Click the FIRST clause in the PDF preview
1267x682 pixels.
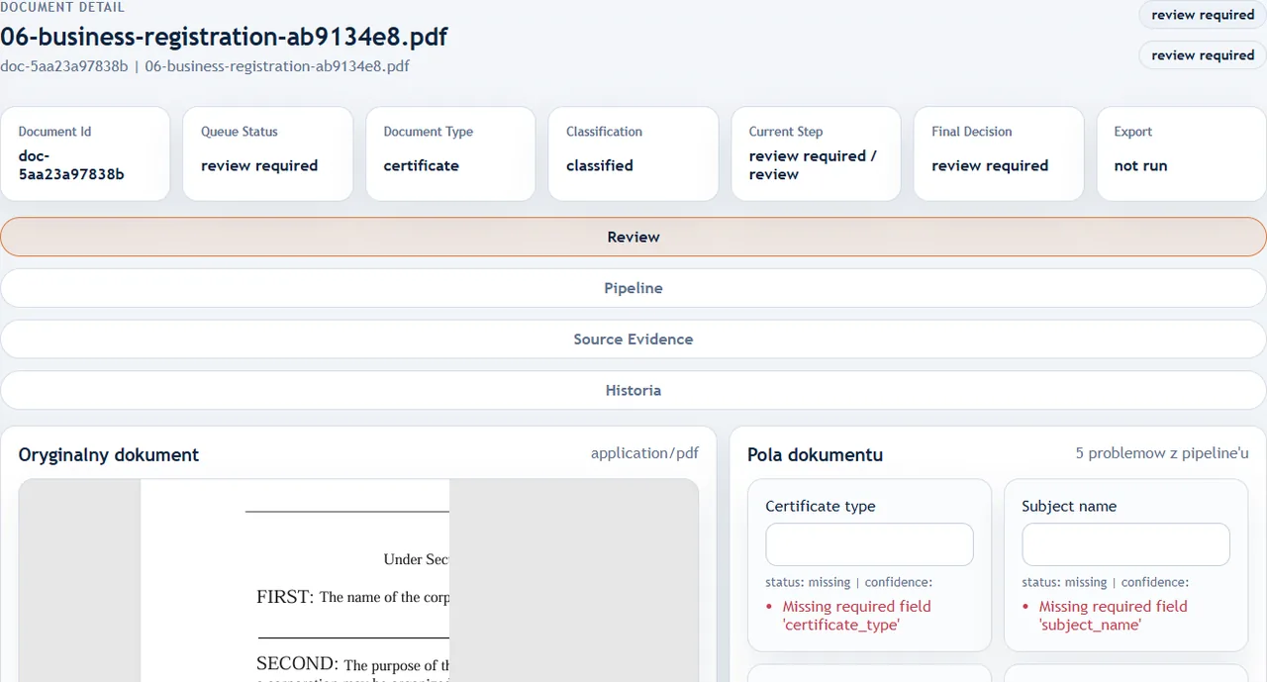click(352, 597)
